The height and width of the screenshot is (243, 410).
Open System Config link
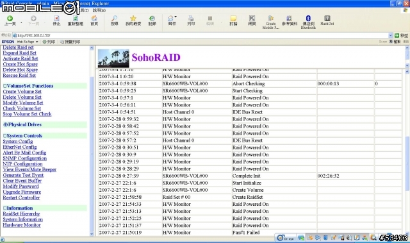coord(18,141)
